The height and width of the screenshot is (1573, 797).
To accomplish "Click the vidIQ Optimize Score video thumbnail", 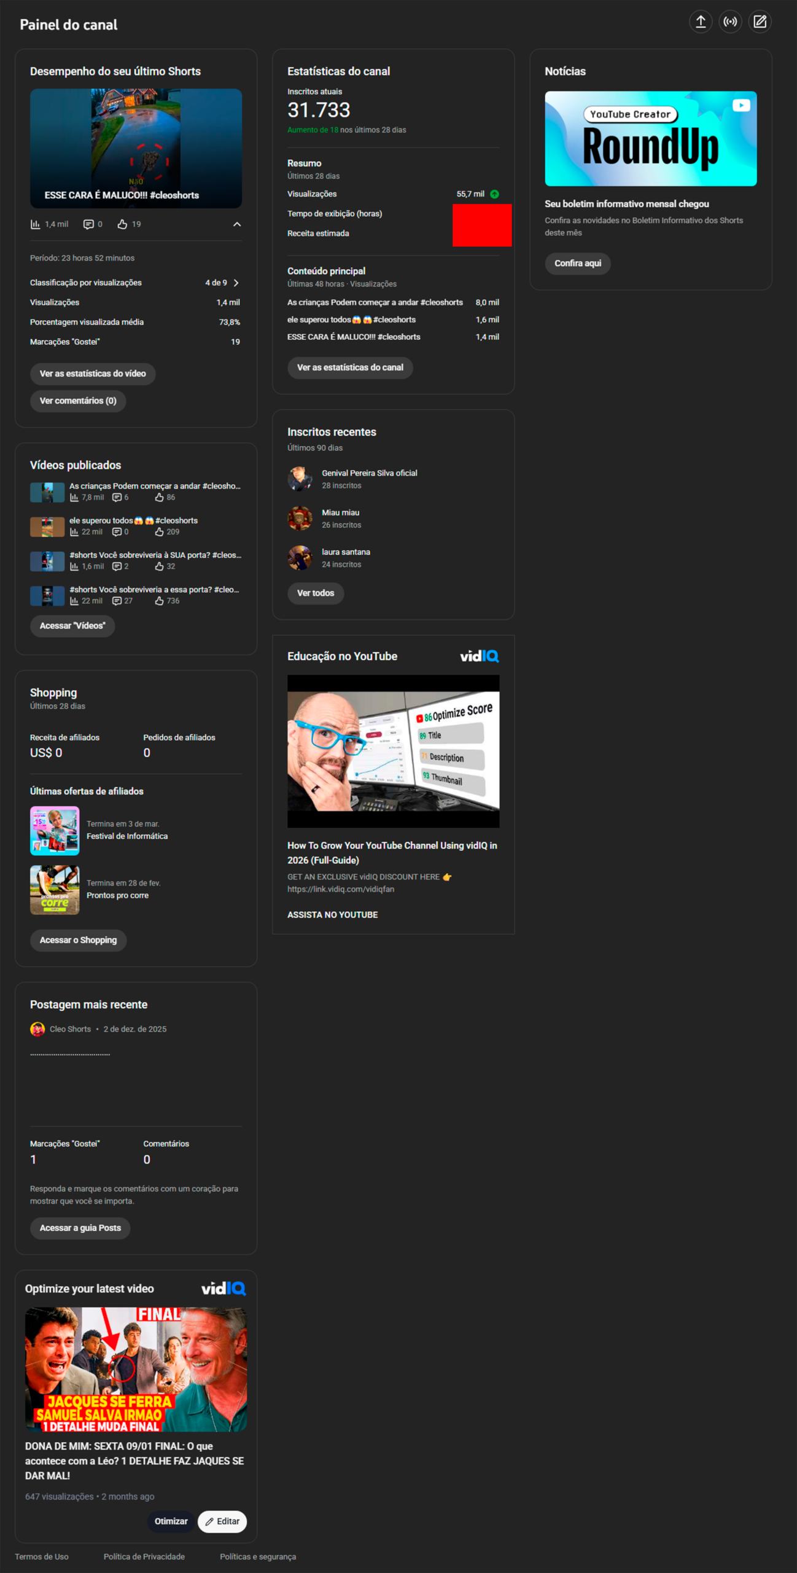I will [393, 751].
